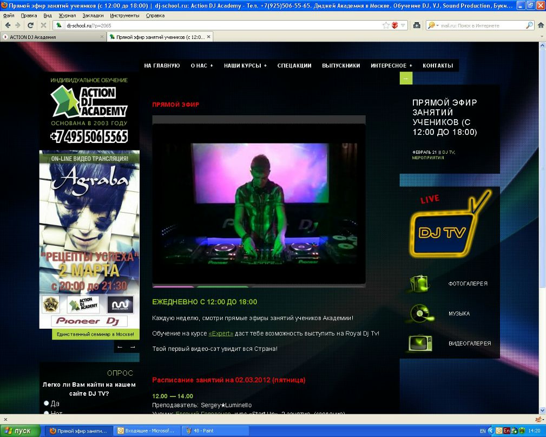
Task: Click the DJ TV category link
Action: tap(448, 152)
